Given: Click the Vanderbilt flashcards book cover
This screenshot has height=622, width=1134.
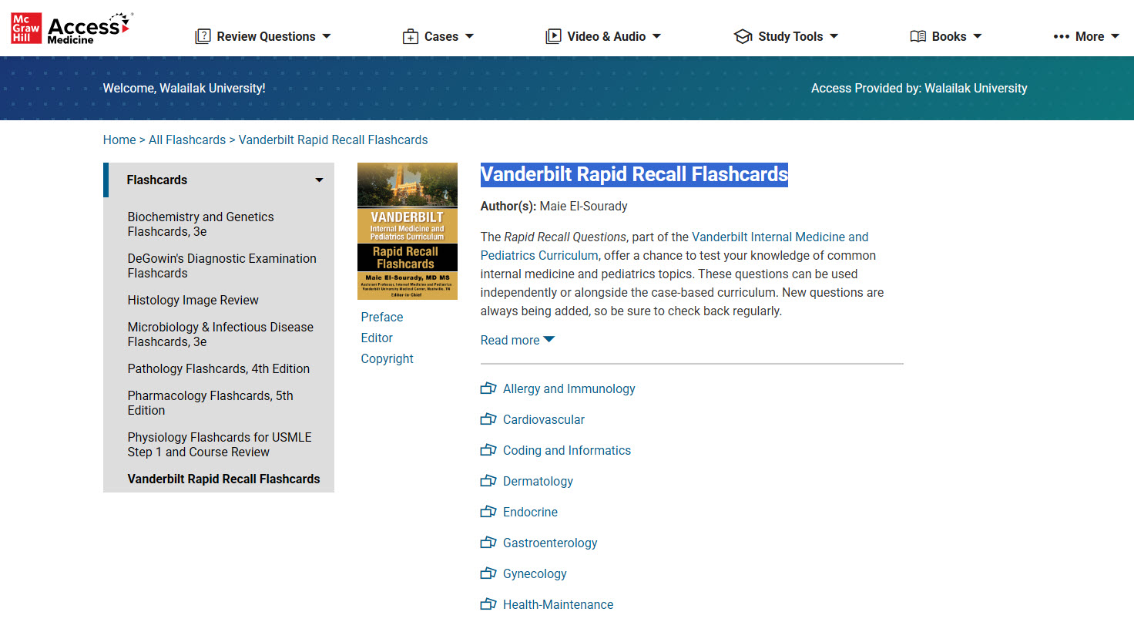Looking at the screenshot, I should coord(408,231).
